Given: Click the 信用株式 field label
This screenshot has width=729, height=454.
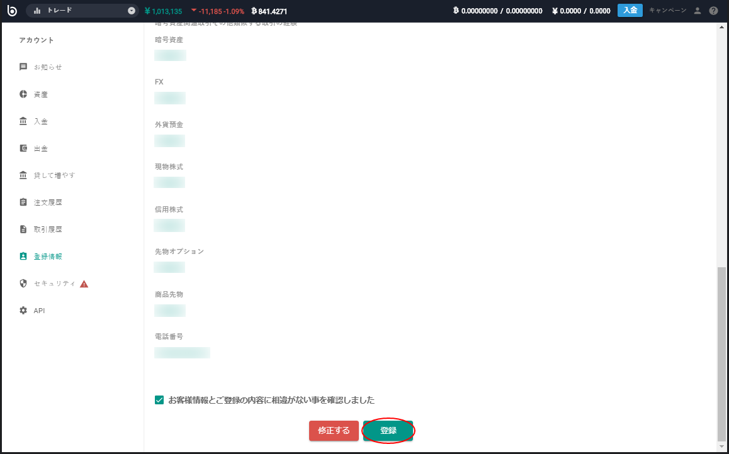Looking at the screenshot, I should (x=169, y=209).
